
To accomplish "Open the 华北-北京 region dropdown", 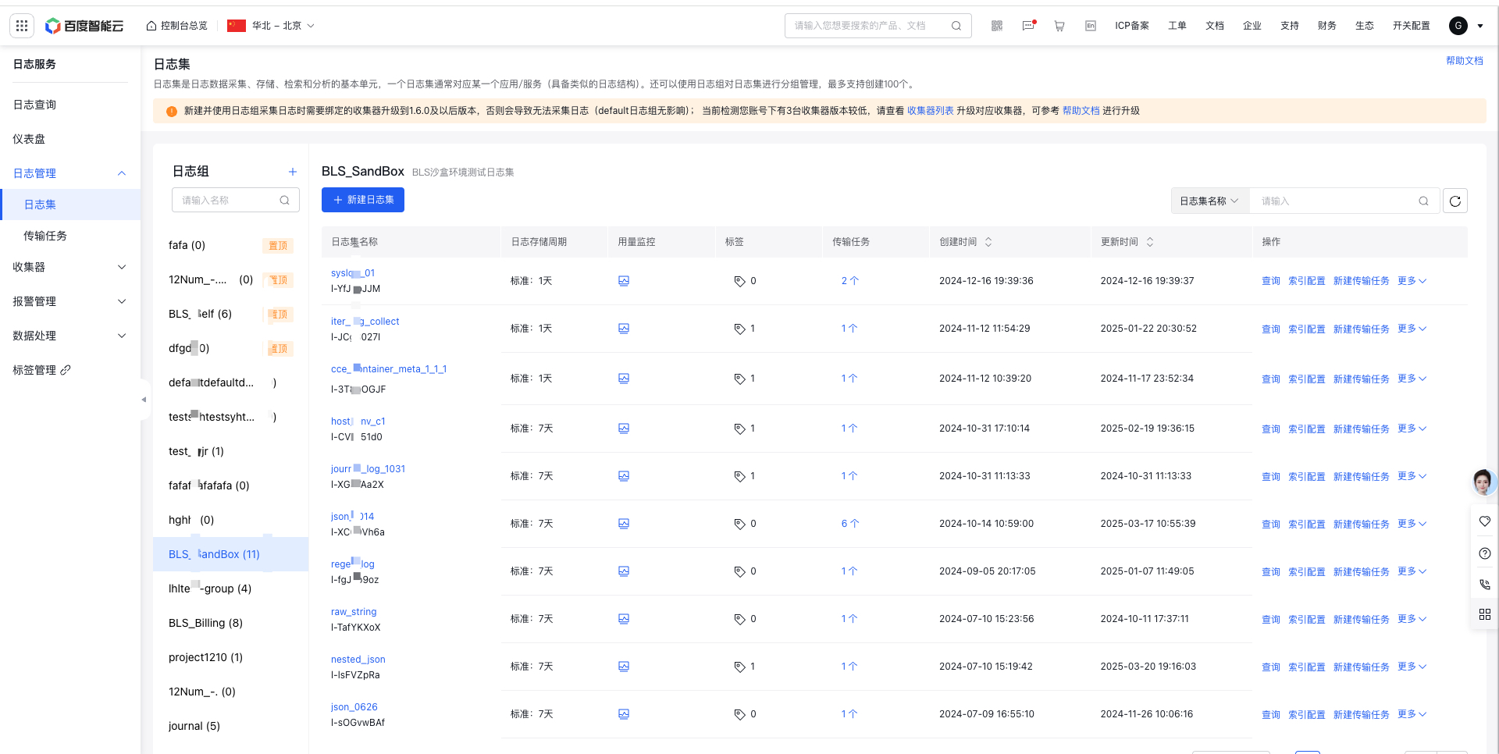I will click(x=271, y=26).
